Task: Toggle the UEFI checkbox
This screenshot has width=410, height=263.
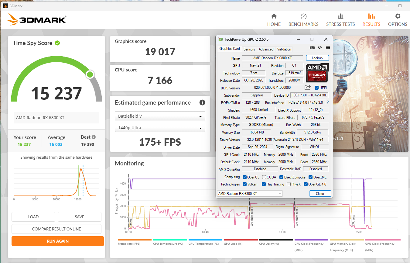Action: click(x=317, y=88)
